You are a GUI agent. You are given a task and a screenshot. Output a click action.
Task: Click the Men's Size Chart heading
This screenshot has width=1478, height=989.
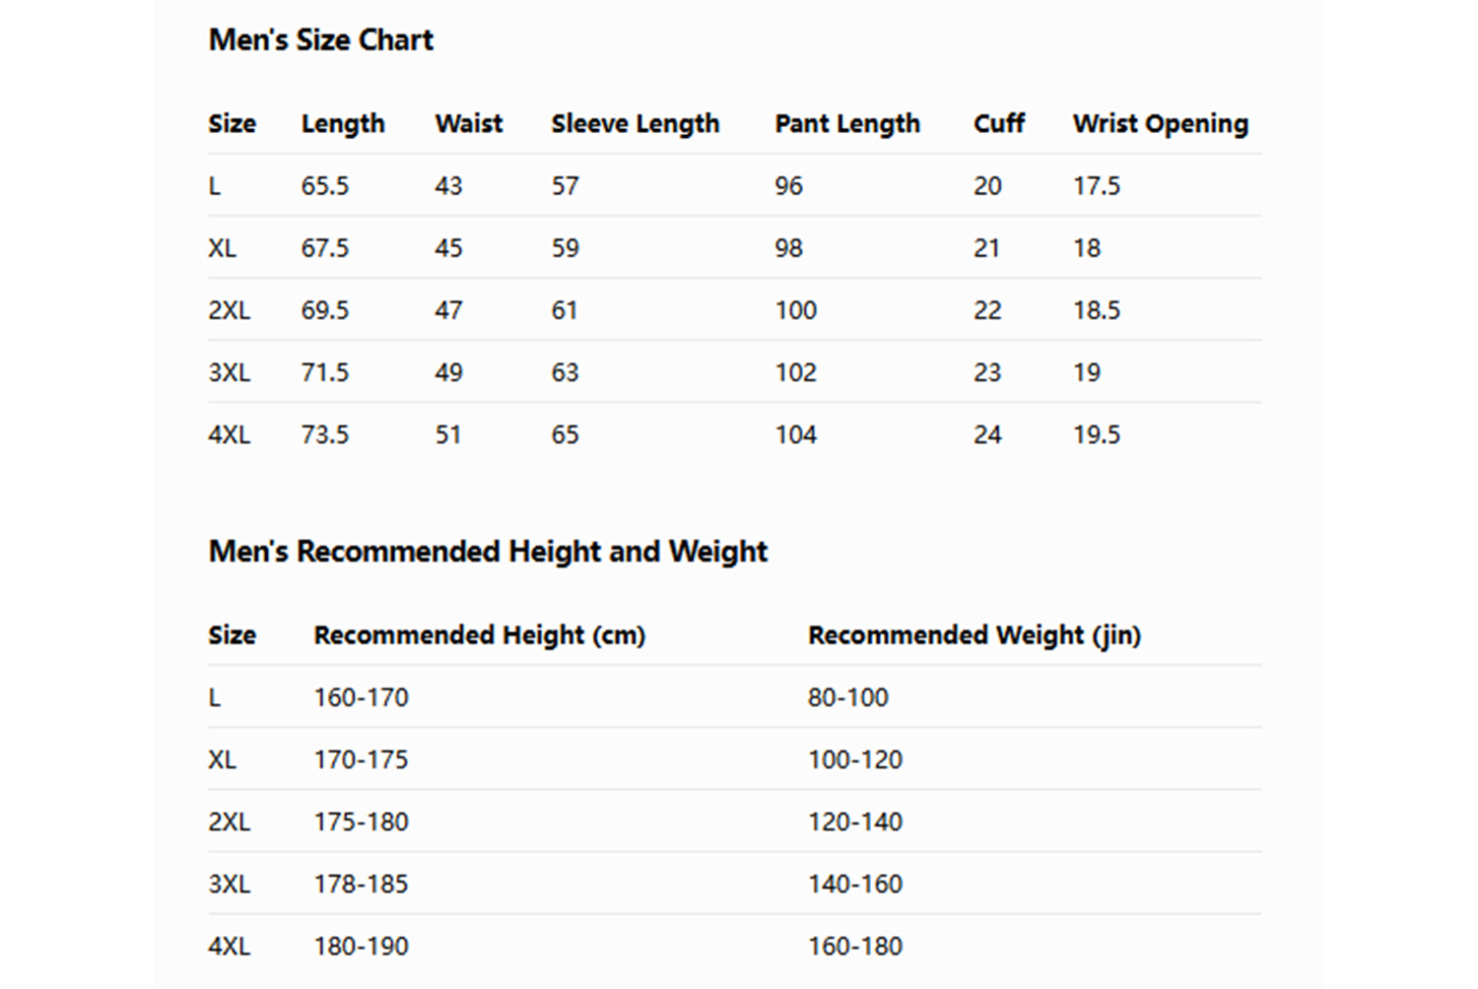coord(320,40)
